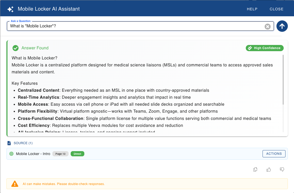Click the Key Features heading
The height and width of the screenshot is (193, 294).
[x=25, y=83]
